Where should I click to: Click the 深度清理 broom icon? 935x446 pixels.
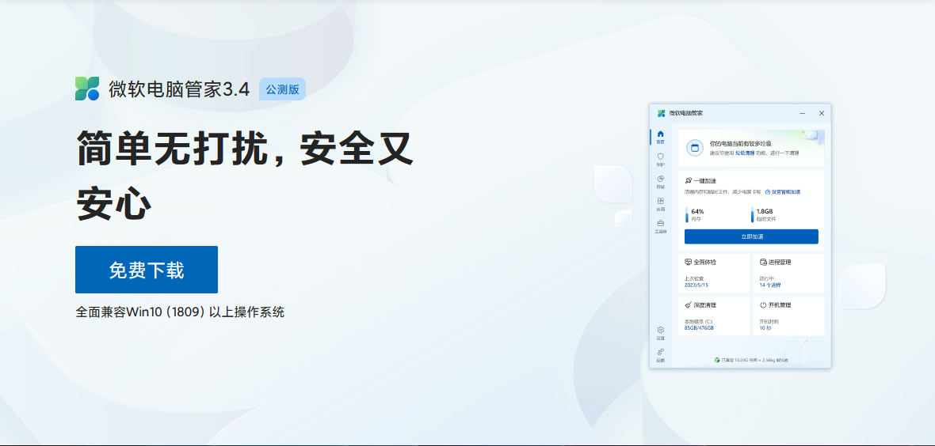click(688, 305)
